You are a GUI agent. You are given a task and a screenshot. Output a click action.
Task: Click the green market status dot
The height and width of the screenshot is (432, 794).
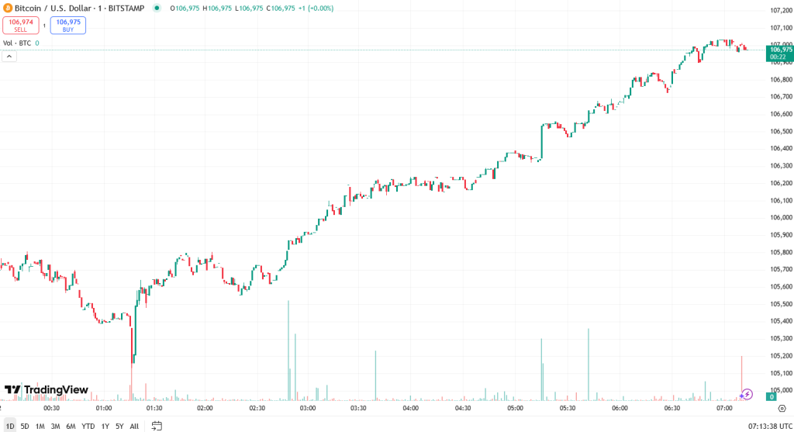[x=157, y=8]
